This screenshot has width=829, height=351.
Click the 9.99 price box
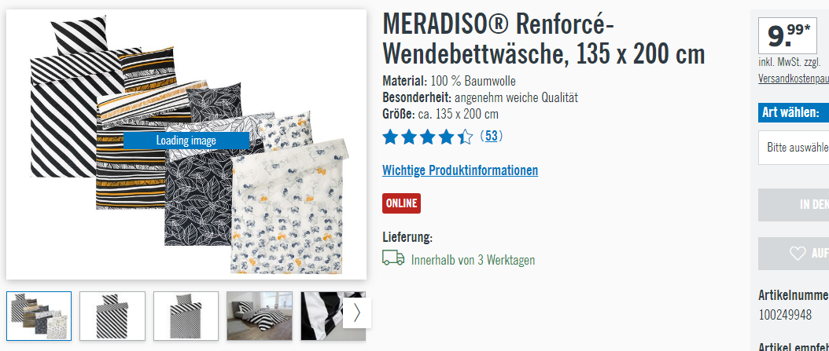tap(787, 36)
